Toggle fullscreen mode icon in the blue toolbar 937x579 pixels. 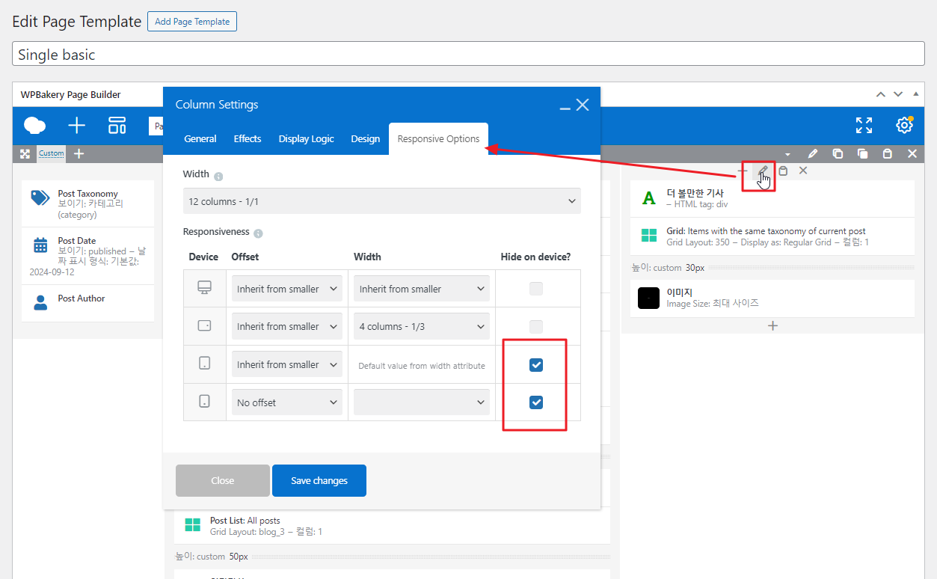click(864, 125)
